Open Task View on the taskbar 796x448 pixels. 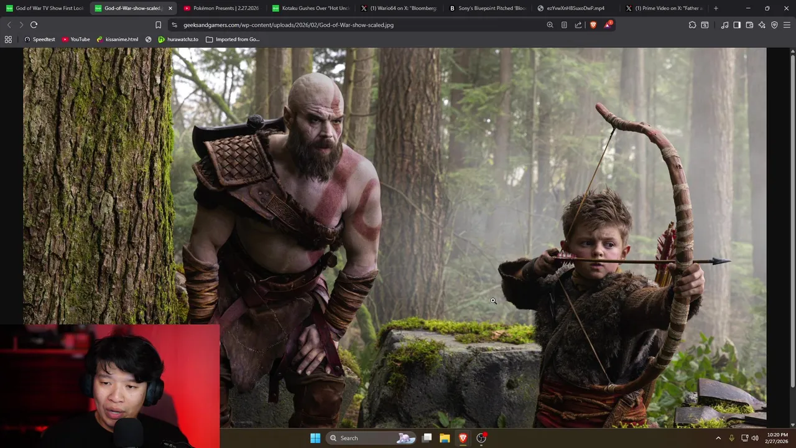coord(427,438)
